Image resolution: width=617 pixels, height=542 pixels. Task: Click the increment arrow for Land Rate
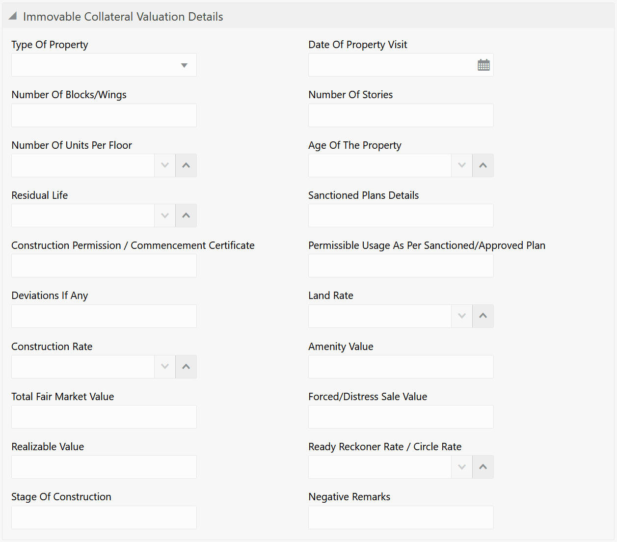(x=483, y=316)
